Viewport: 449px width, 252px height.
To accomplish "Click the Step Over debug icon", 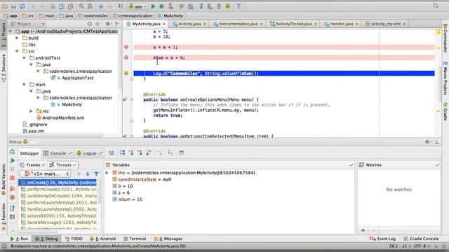I will click(x=122, y=153).
